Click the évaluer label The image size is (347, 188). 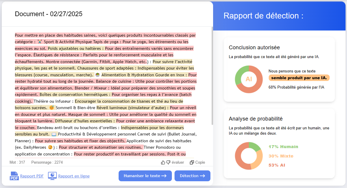tap(178, 162)
